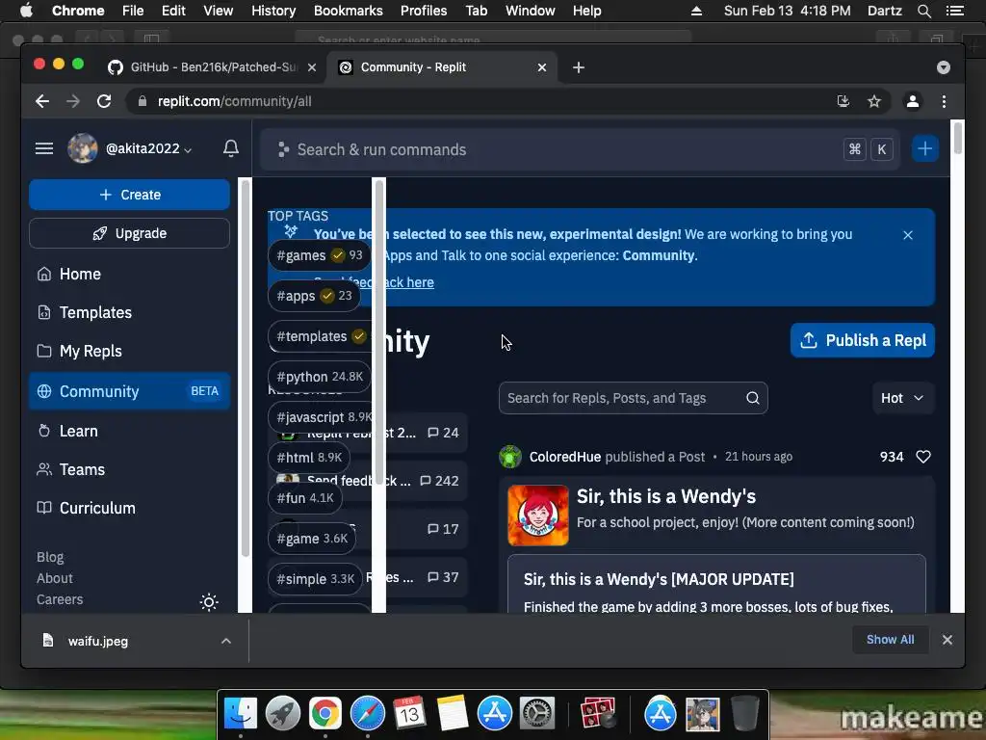Click the Chrome address bar URL
The height and width of the screenshot is (740, 986).
pyautogui.click(x=234, y=101)
